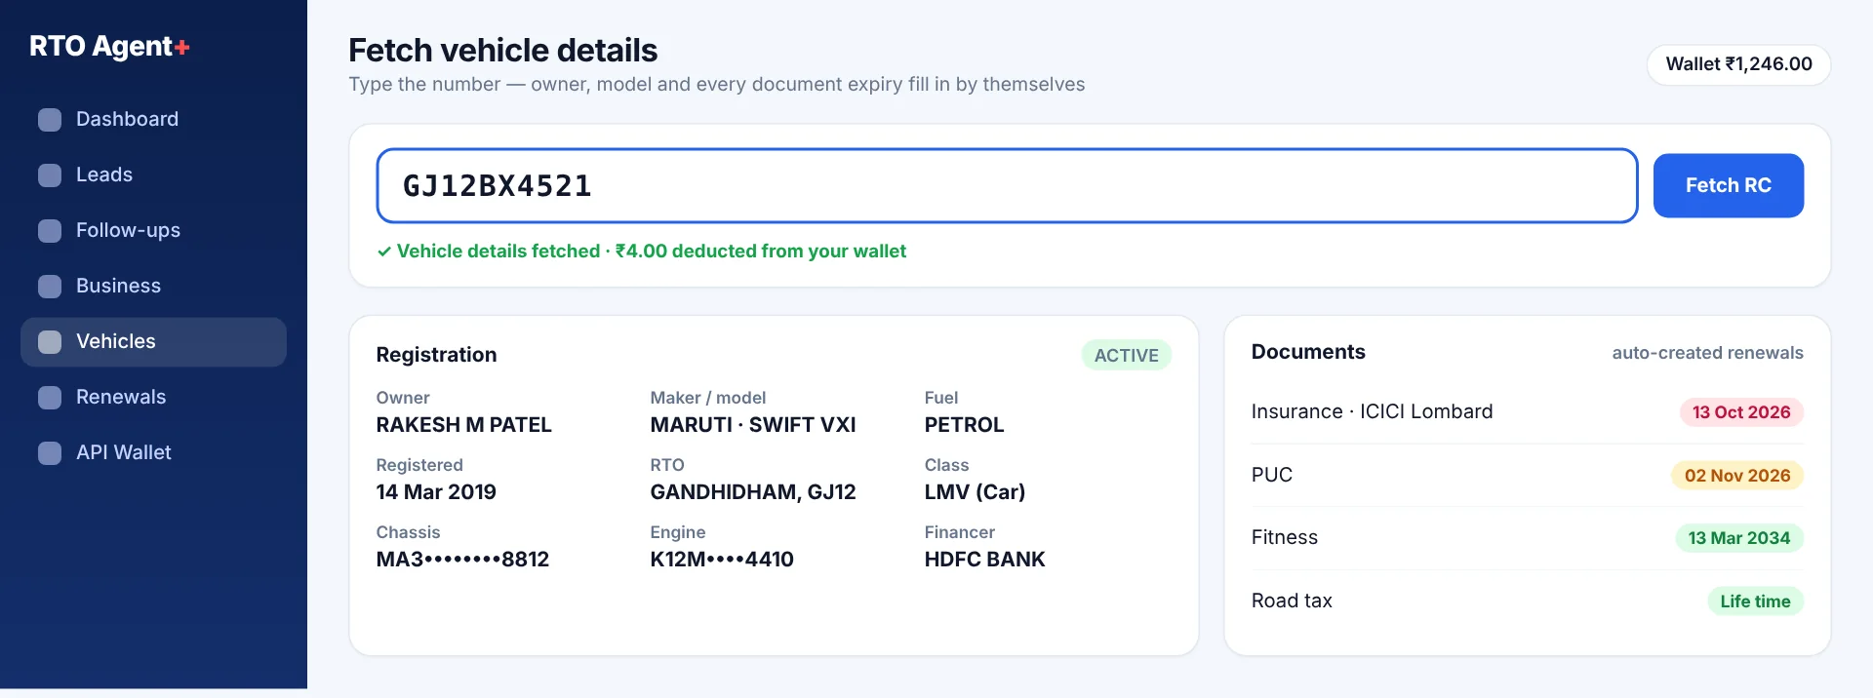The image size is (1873, 698).
Task: Click the Business sidebar icon
Action: tap(50, 287)
